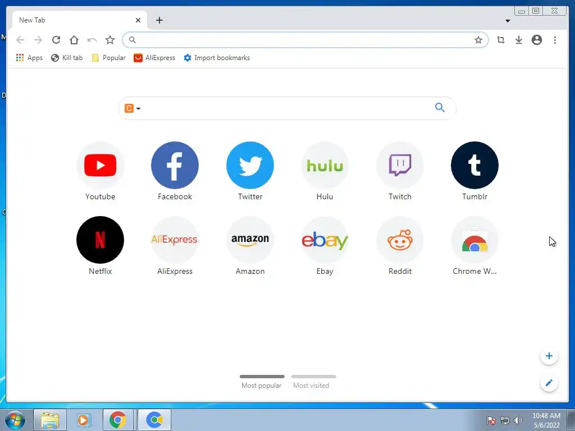Focus the page search box
Viewport: 575px width, 431px height.
tap(287, 108)
